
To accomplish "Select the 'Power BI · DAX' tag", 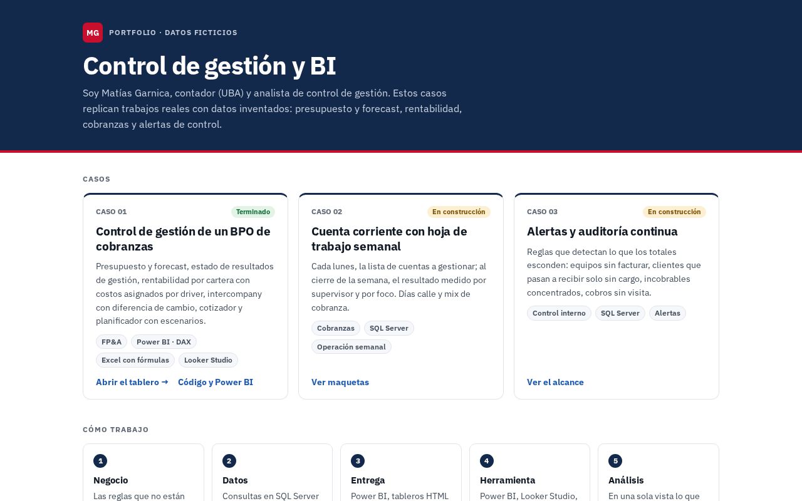I will [164, 342].
